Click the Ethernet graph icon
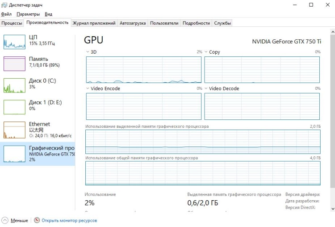Image resolution: width=335 pixels, height=227 pixels. (x=15, y=130)
